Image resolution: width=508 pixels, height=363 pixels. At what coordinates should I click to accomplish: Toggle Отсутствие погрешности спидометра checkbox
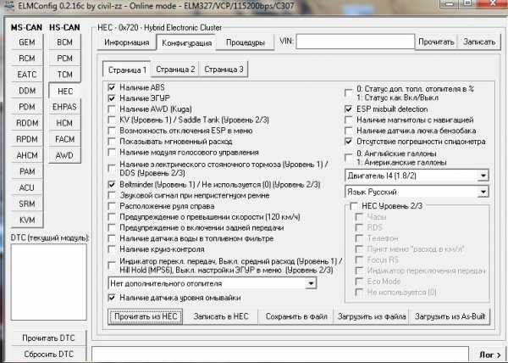(349, 142)
